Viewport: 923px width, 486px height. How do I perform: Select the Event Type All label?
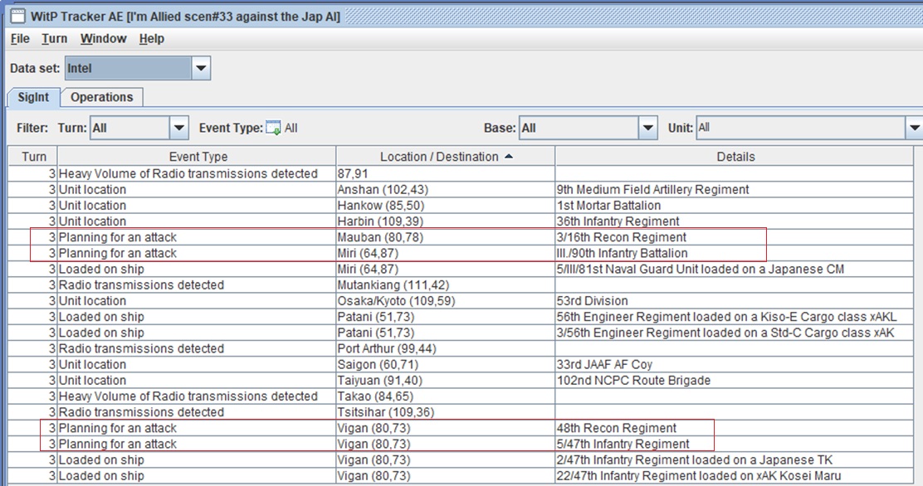click(291, 128)
